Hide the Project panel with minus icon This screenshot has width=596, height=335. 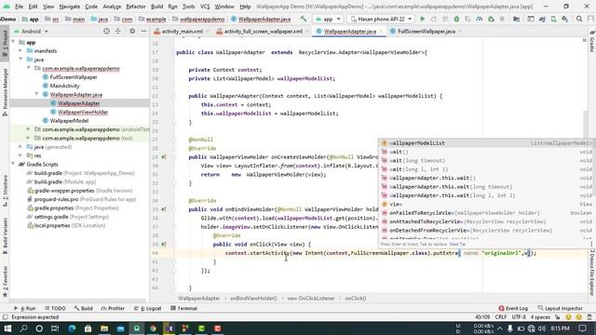coord(143,31)
